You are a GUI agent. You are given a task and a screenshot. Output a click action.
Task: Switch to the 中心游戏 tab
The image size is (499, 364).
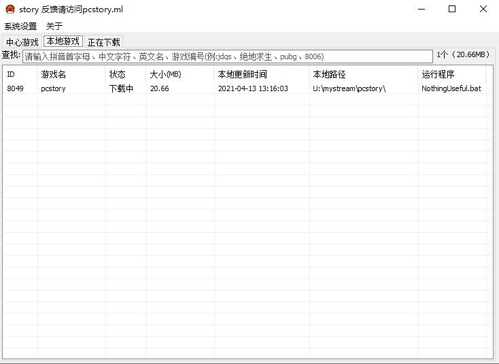coord(22,42)
